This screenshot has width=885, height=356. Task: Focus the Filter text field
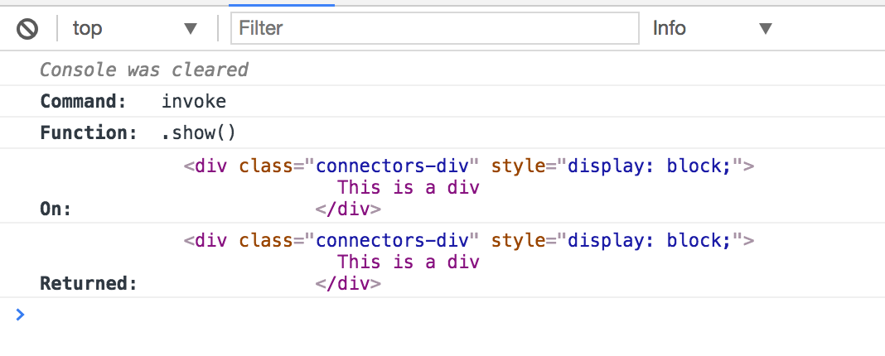pos(435,28)
